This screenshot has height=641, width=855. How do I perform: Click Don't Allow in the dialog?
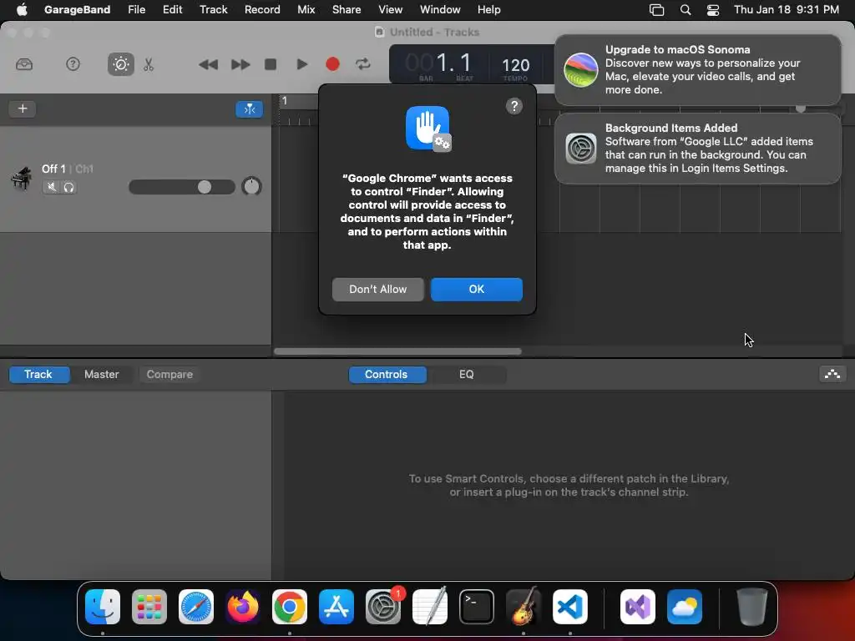378,290
